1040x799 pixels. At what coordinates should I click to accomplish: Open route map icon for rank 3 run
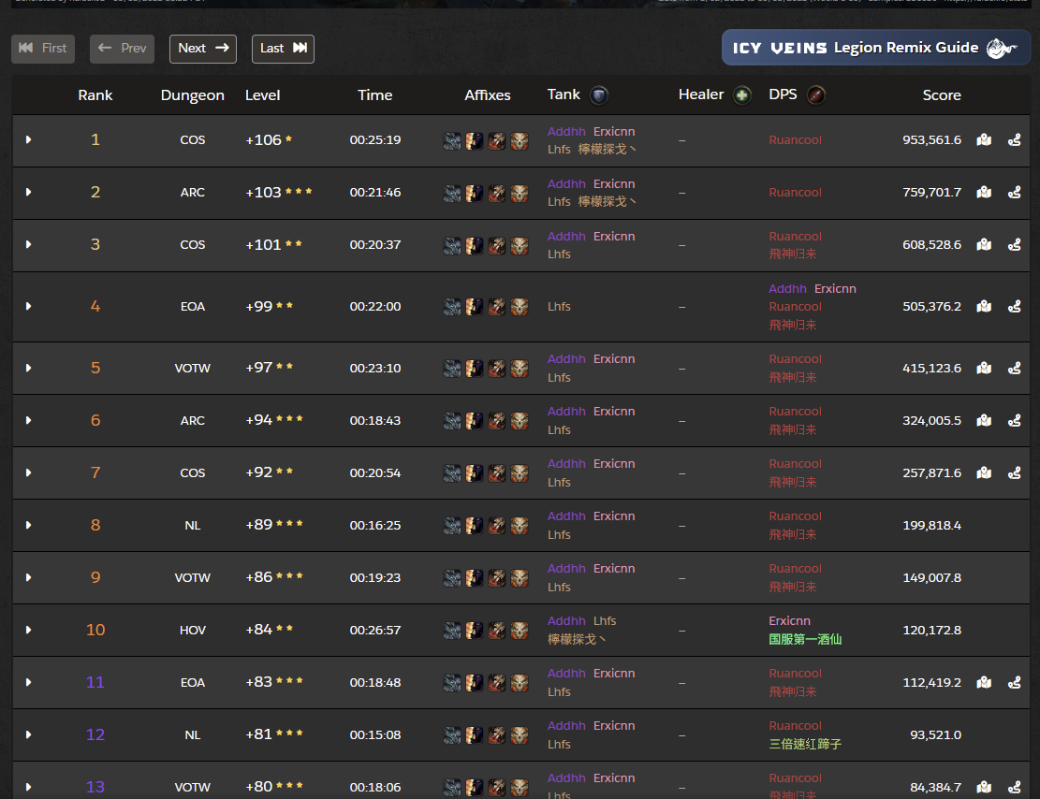coord(984,245)
